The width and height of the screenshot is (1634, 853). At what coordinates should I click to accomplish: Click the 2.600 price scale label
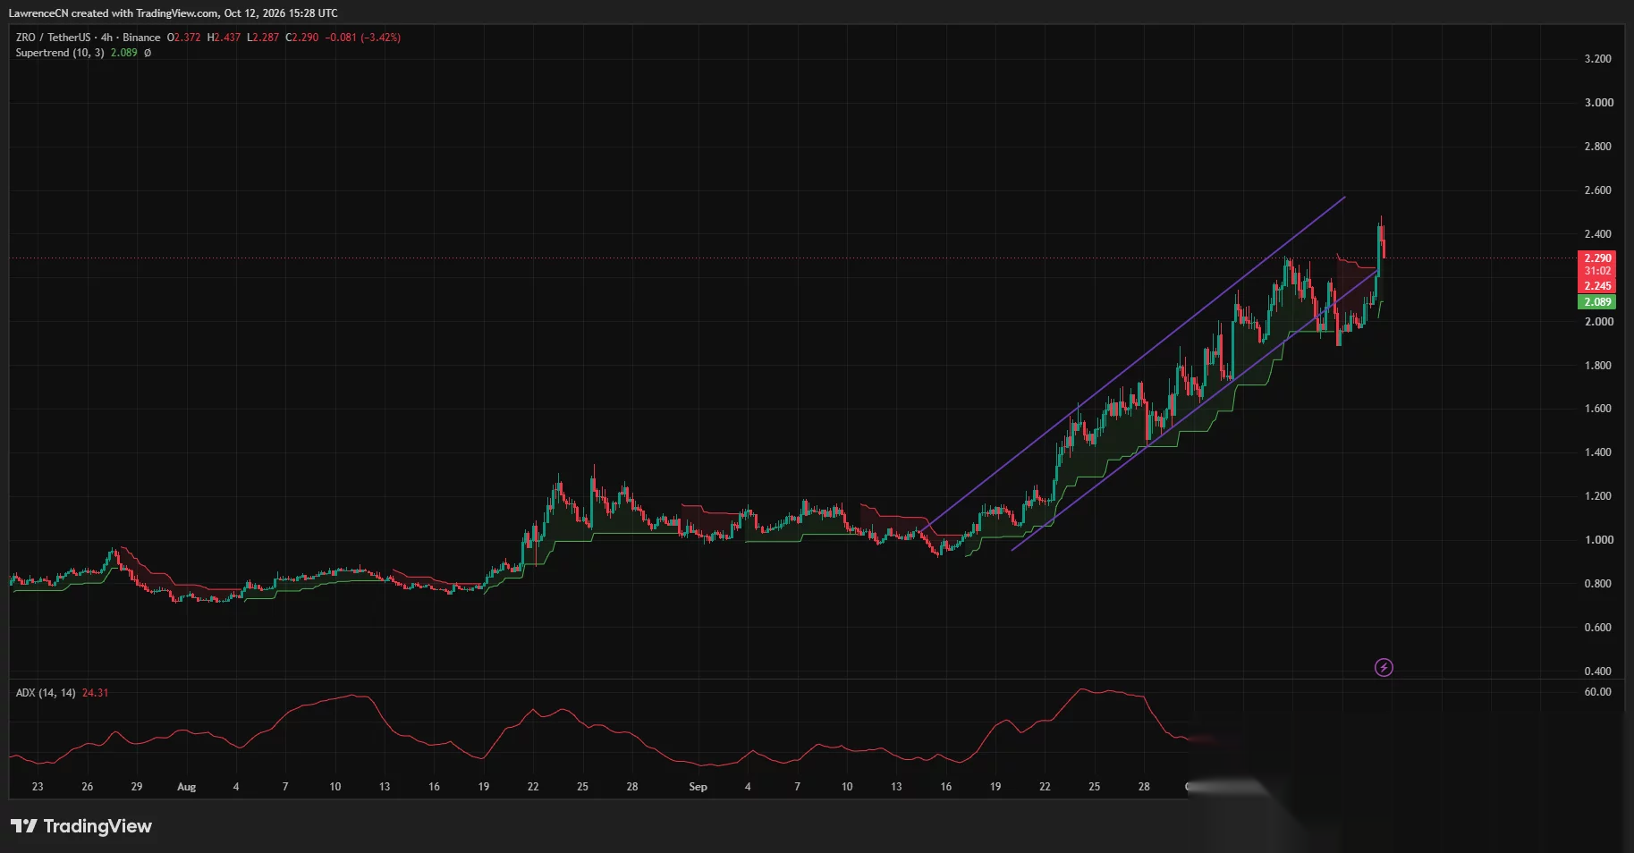(x=1598, y=190)
